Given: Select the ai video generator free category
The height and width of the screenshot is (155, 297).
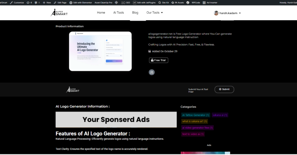Looking at the screenshot, I should (x=197, y=128).
